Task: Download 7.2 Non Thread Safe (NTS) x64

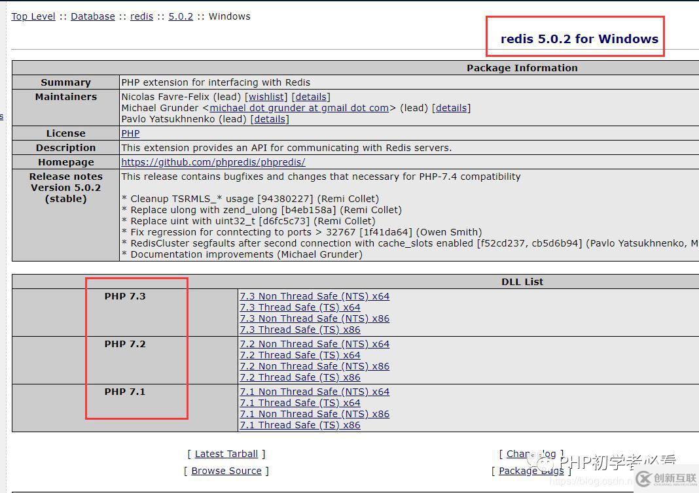Action: coord(315,344)
